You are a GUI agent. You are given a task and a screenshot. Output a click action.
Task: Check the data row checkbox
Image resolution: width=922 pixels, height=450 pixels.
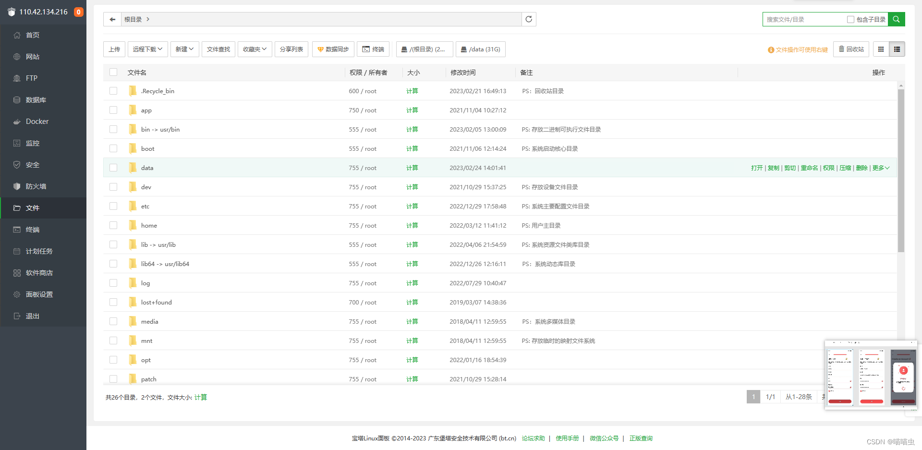coord(113,168)
